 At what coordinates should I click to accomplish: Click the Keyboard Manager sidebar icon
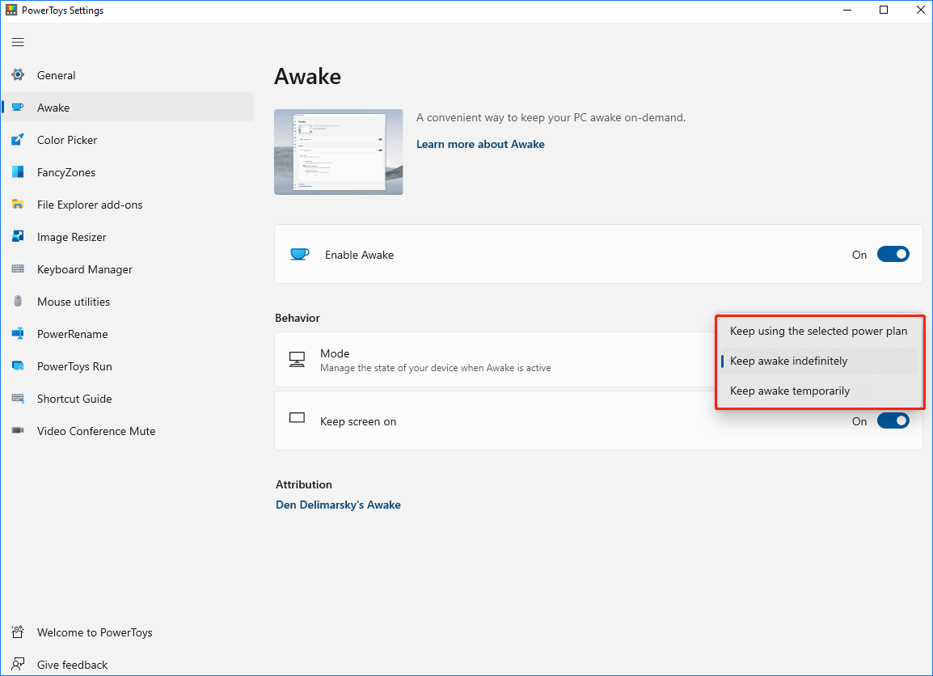18,269
